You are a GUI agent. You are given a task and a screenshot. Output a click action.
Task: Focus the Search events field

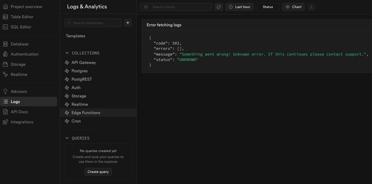tap(180, 7)
